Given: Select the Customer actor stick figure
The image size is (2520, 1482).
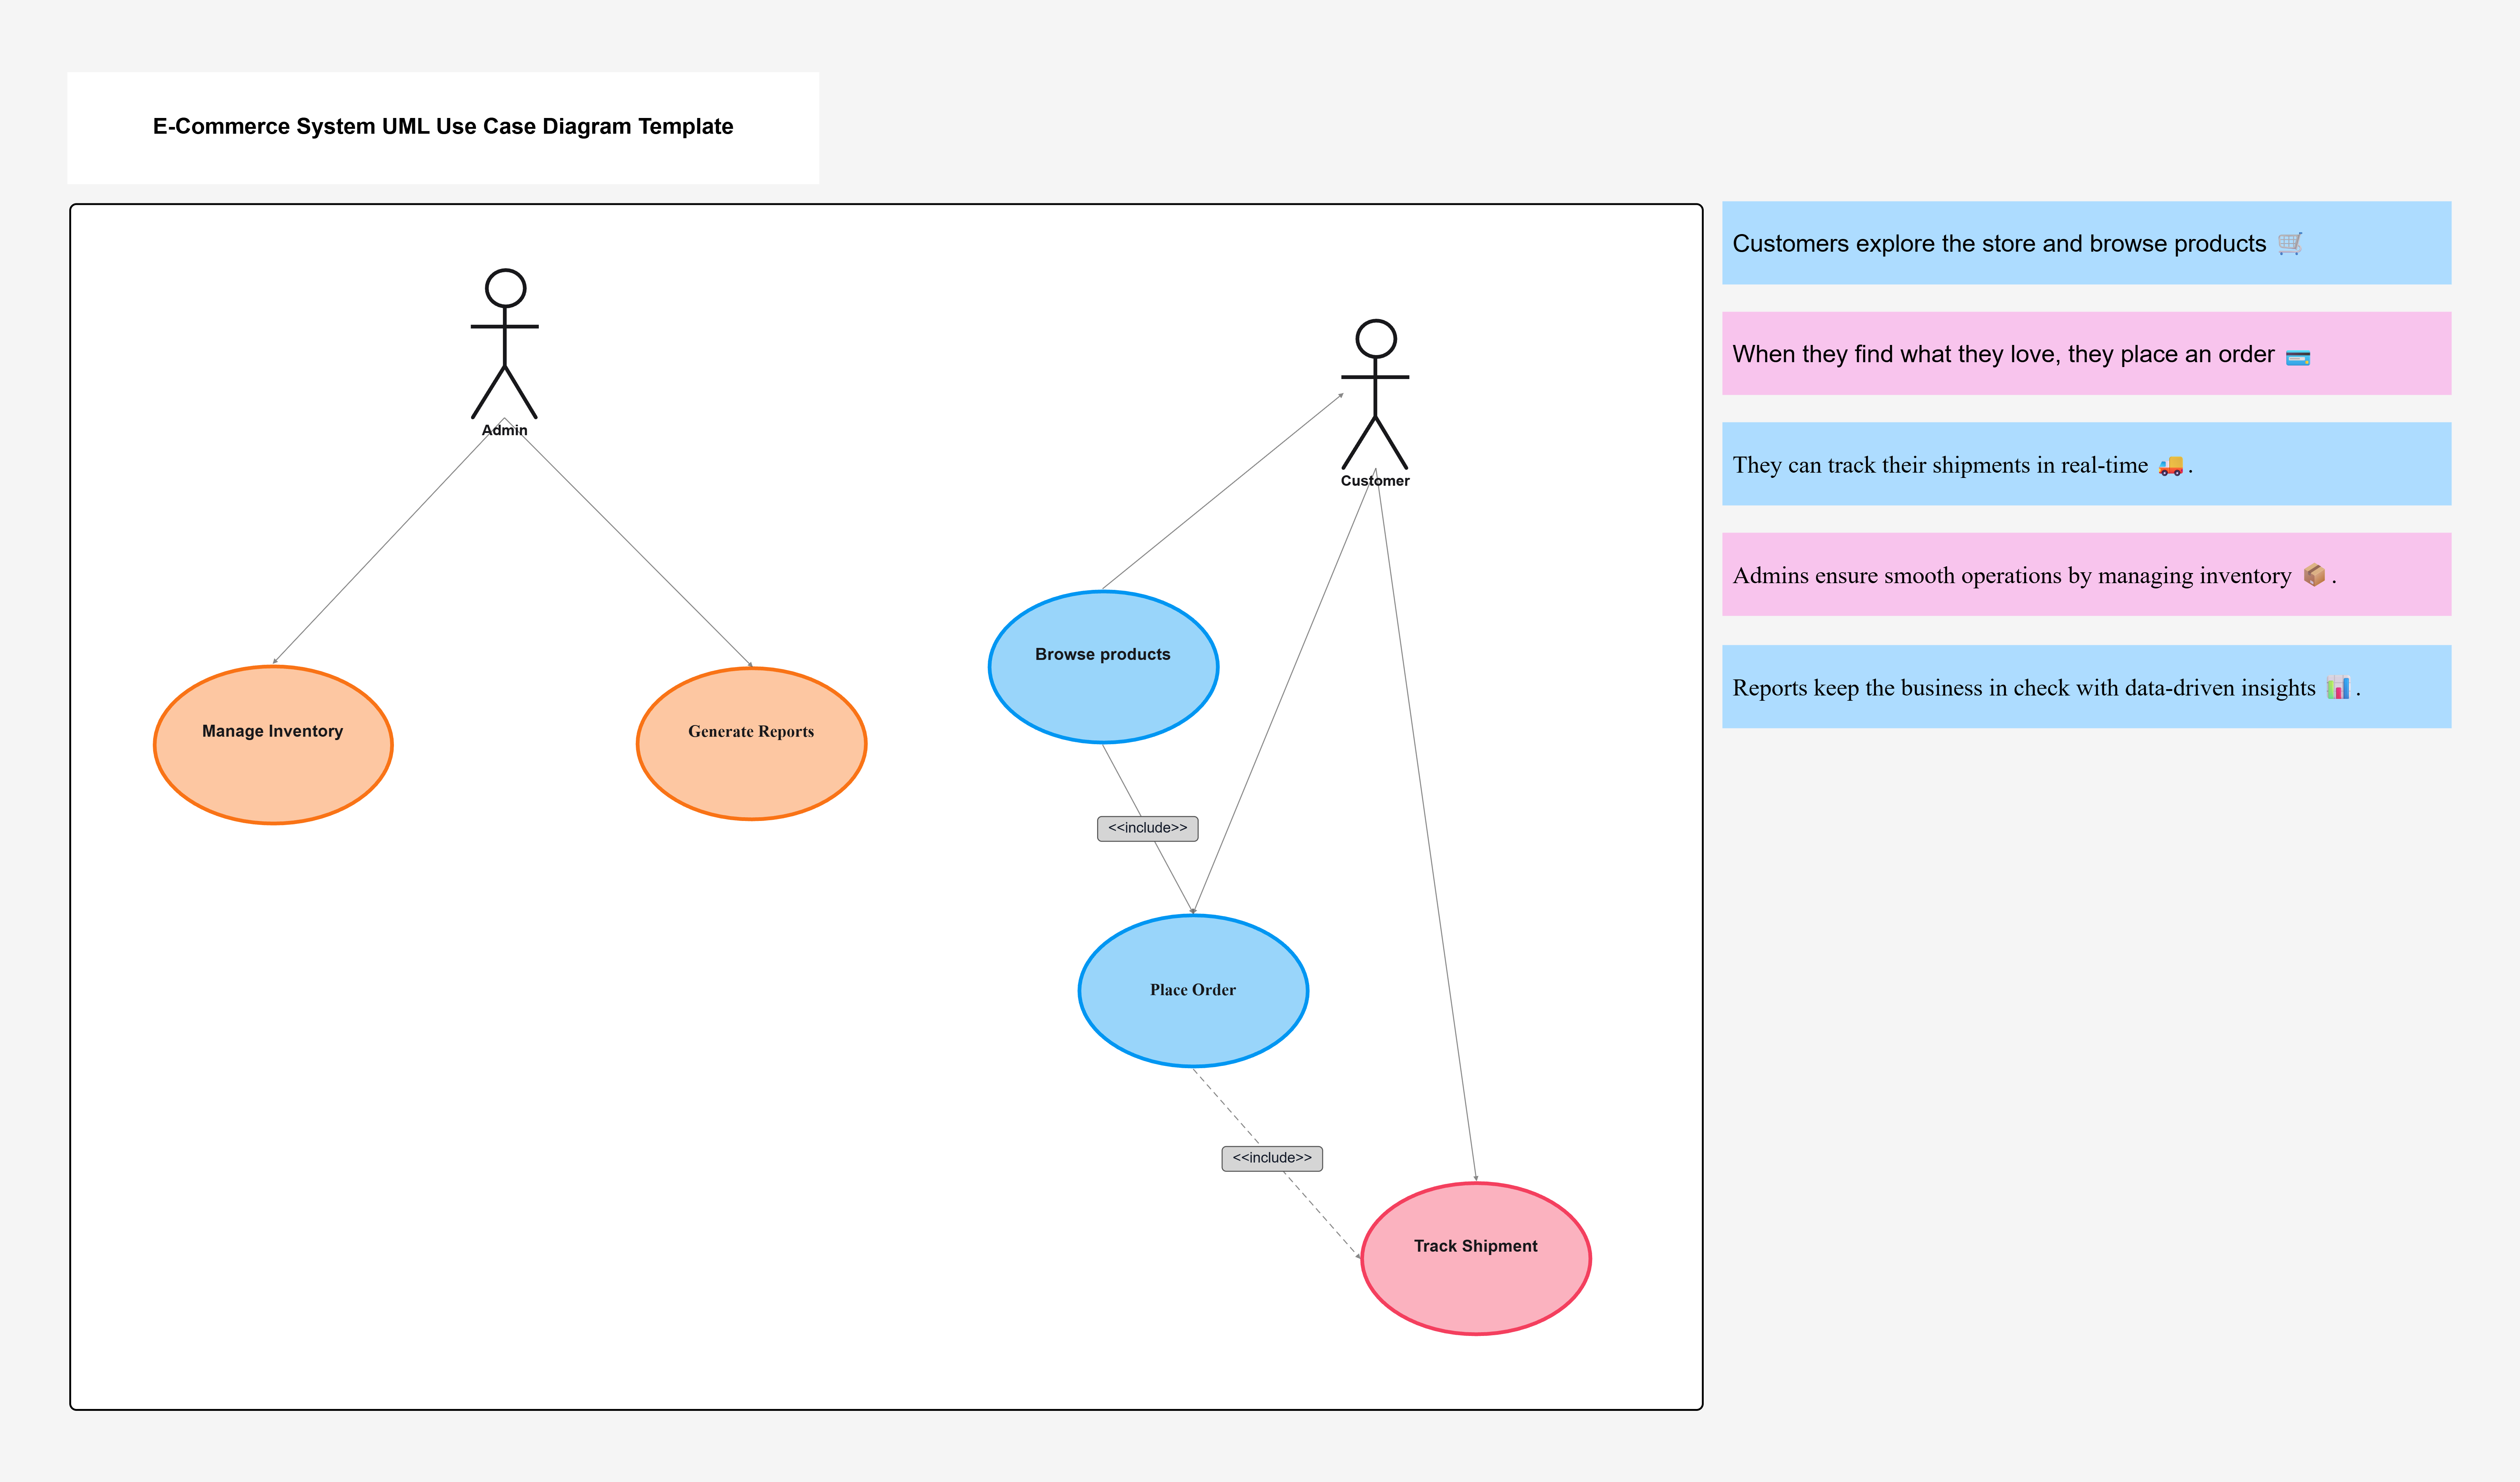Looking at the screenshot, I should 1375,394.
